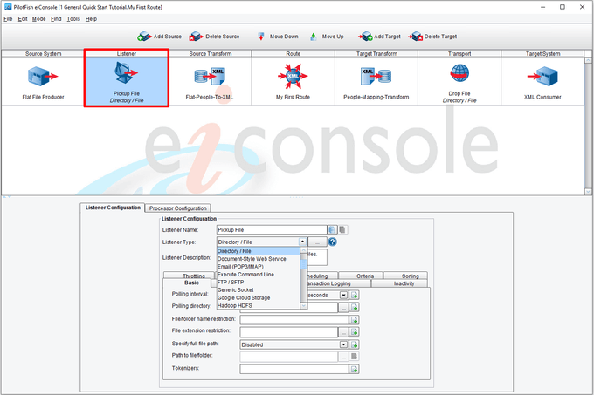This screenshot has height=395, width=594.
Task: Click browse button beside File extension restriction
Action: [343, 332]
